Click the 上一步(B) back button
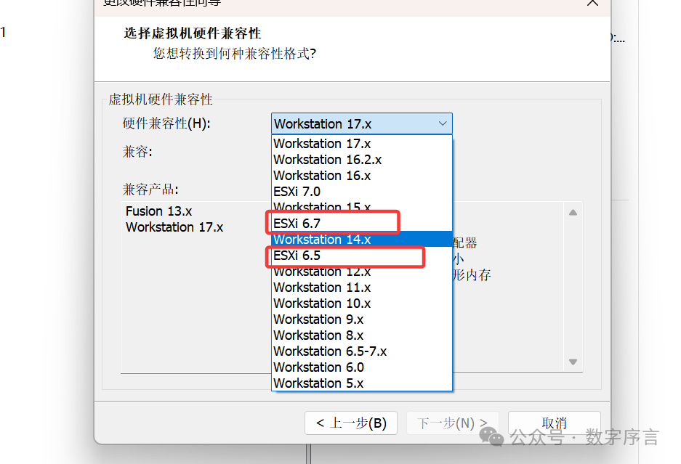Screen dimensions: 681x464 click(x=351, y=423)
